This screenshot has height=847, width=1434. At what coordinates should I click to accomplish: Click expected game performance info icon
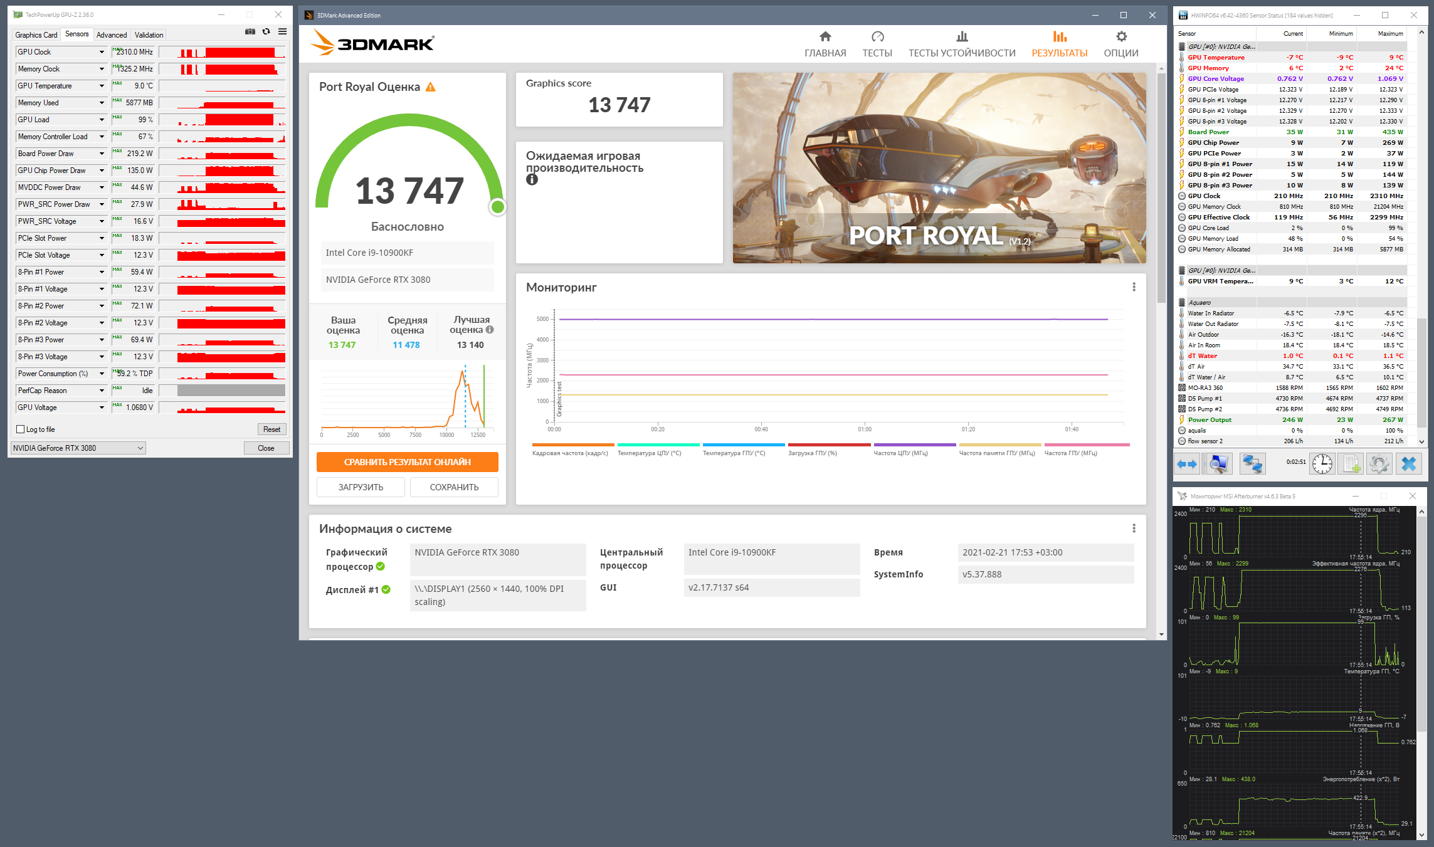click(x=532, y=180)
